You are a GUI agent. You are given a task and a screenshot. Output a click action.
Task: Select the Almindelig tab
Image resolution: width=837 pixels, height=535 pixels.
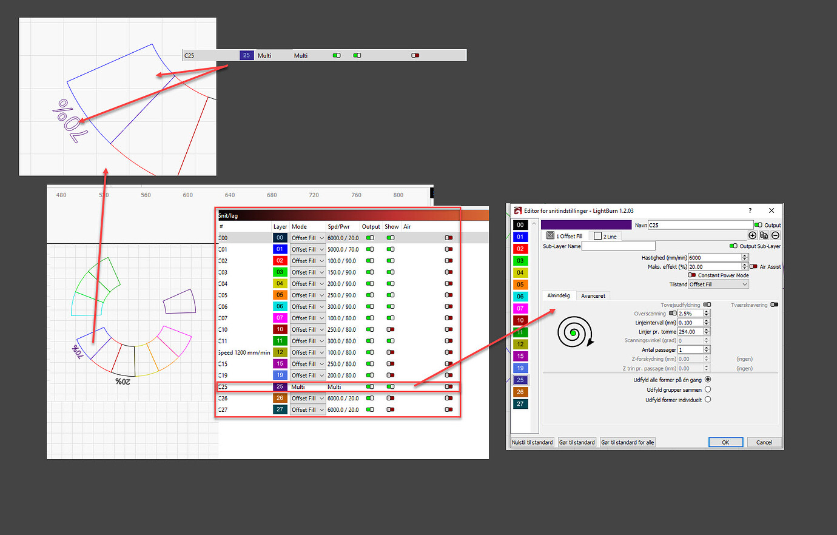558,295
